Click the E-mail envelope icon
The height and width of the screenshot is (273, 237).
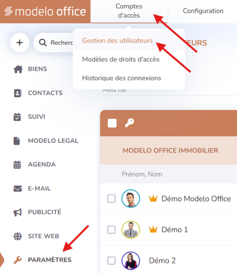[17, 188]
